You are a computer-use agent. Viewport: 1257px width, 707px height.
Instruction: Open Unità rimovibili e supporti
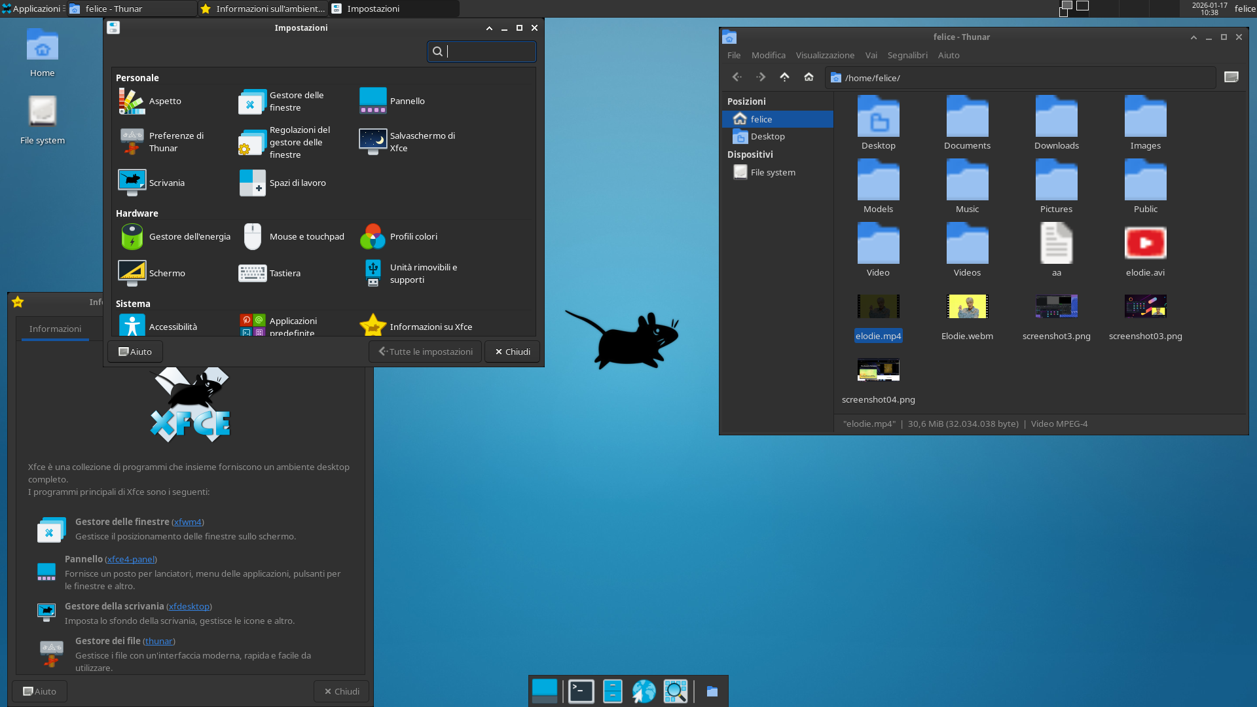(409, 274)
